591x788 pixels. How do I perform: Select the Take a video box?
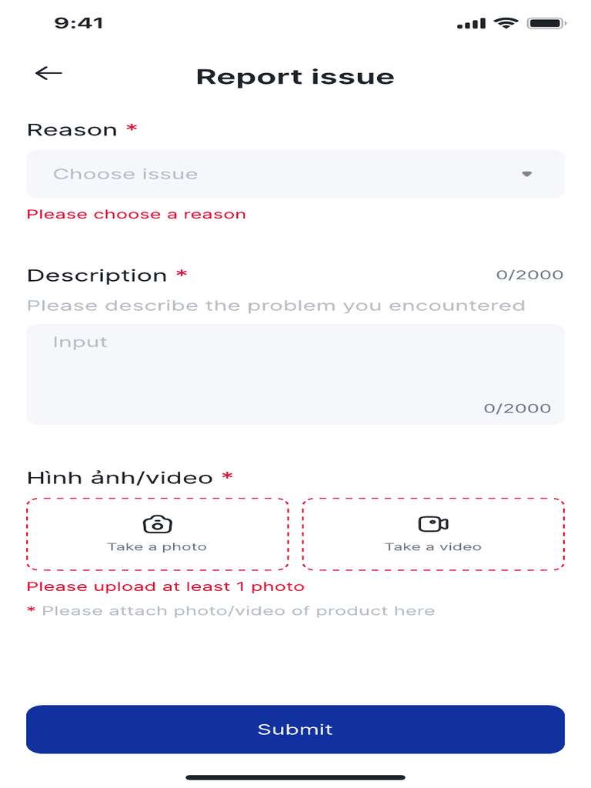[x=433, y=534]
